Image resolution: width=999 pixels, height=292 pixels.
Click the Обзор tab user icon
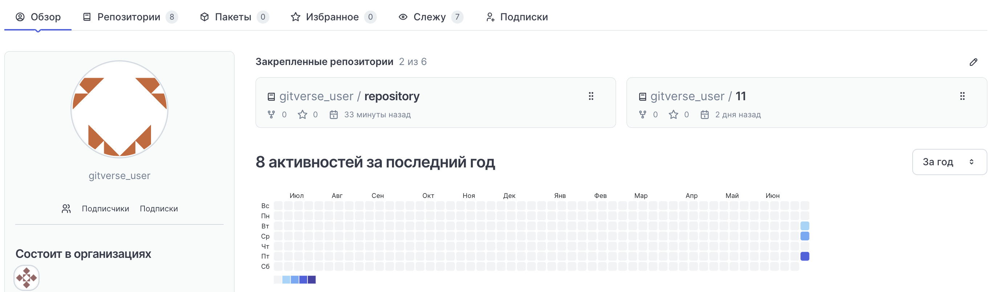[20, 17]
